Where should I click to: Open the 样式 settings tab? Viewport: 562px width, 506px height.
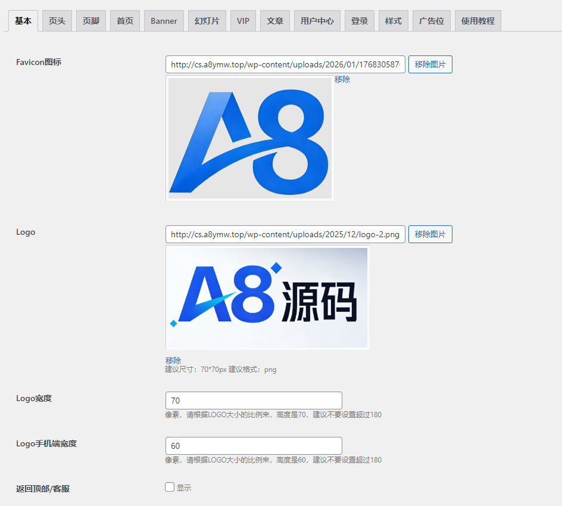tap(393, 20)
